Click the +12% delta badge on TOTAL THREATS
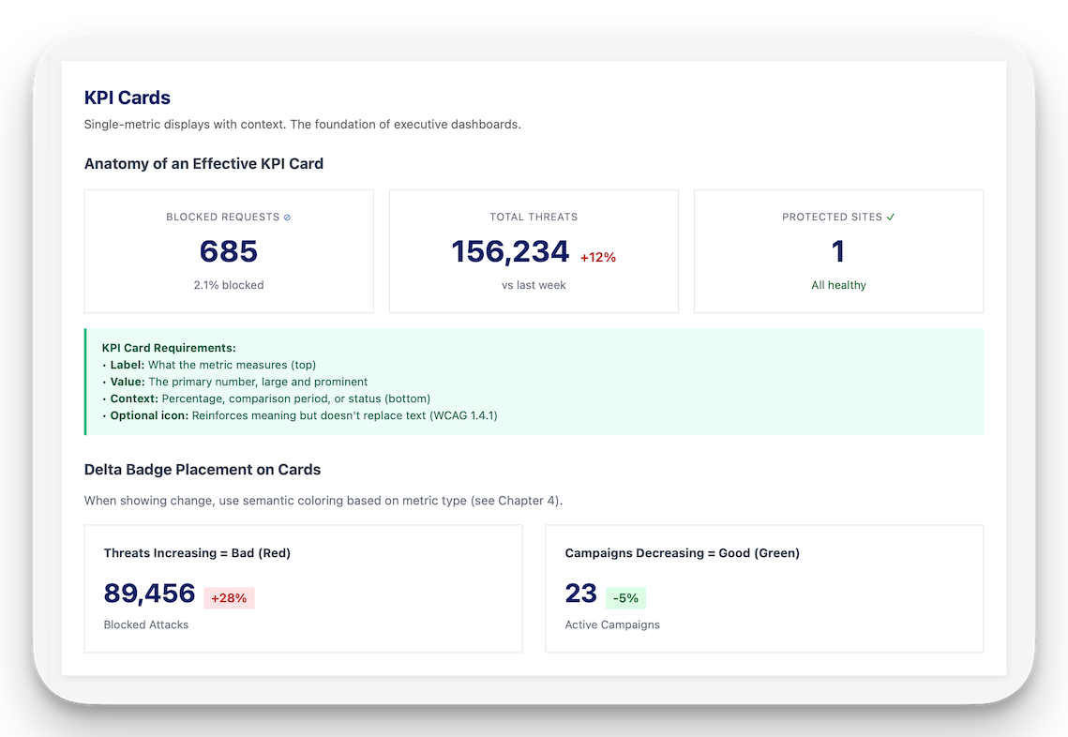The width and height of the screenshot is (1068, 737). click(597, 256)
